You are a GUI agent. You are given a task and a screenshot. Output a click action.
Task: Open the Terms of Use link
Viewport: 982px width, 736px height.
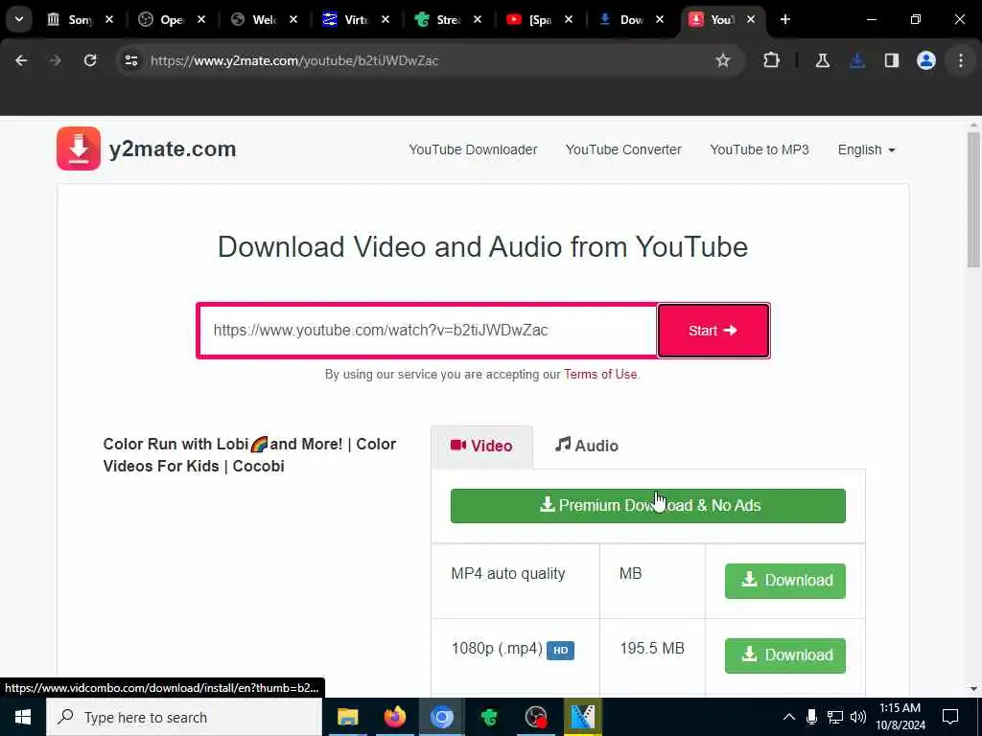click(x=600, y=375)
